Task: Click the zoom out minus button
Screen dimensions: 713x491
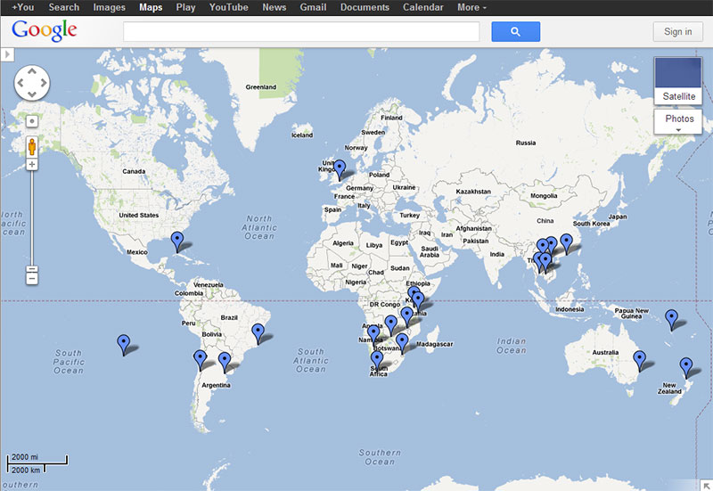Action: 32,279
